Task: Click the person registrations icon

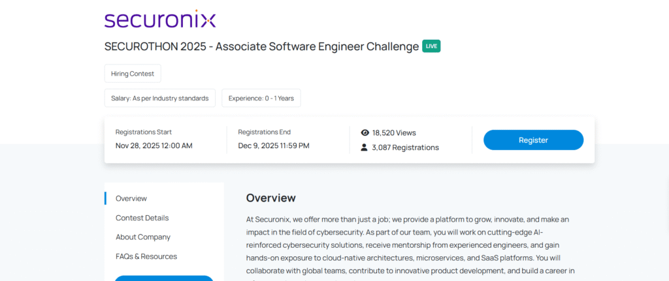Action: 365,147
